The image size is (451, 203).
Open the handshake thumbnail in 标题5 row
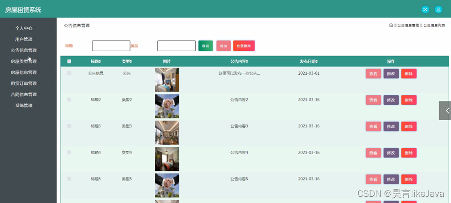[167, 185]
